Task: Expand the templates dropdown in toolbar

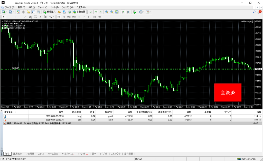Action: [151, 12]
